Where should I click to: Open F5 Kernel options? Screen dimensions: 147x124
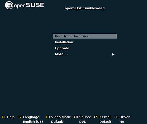[x=102, y=117]
